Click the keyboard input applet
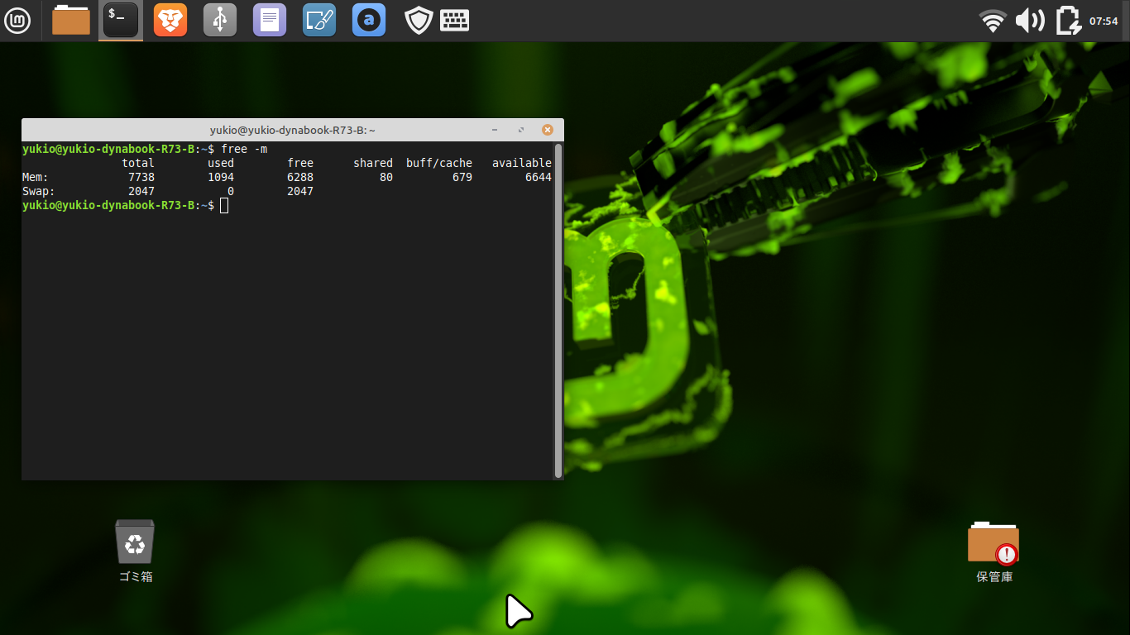This screenshot has width=1130, height=635. [455, 21]
